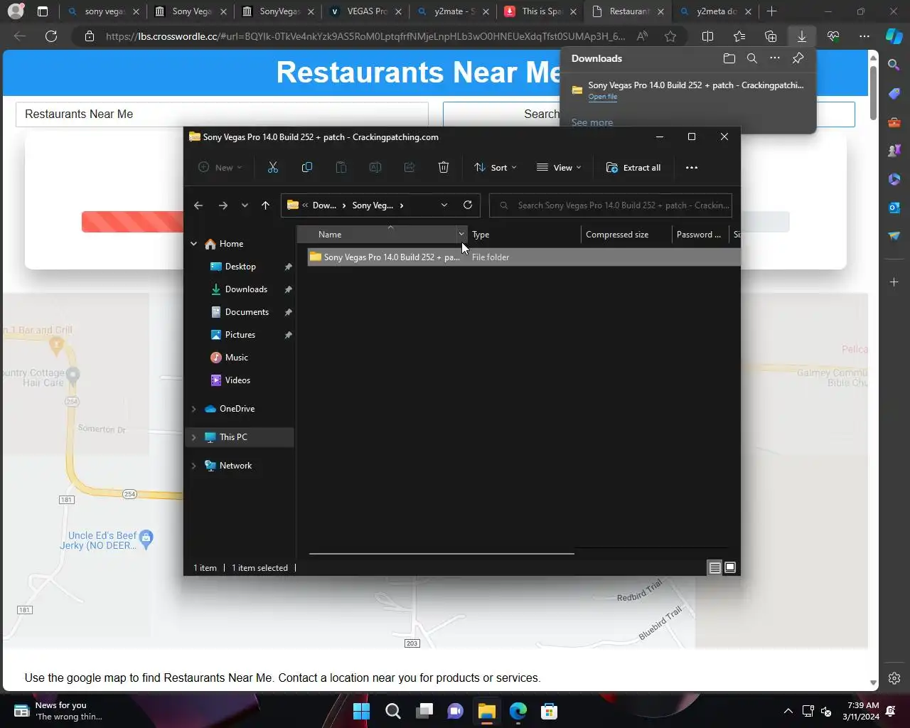This screenshot has height=728, width=910.
Task: Select Desktop in navigation pane
Action: tap(240, 267)
